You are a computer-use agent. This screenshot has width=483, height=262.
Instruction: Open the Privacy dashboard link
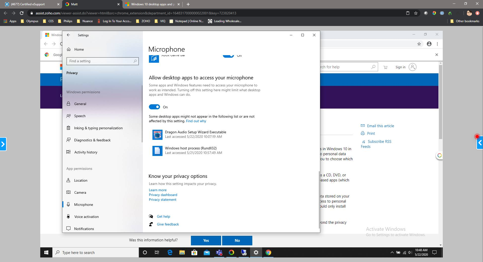click(163, 195)
